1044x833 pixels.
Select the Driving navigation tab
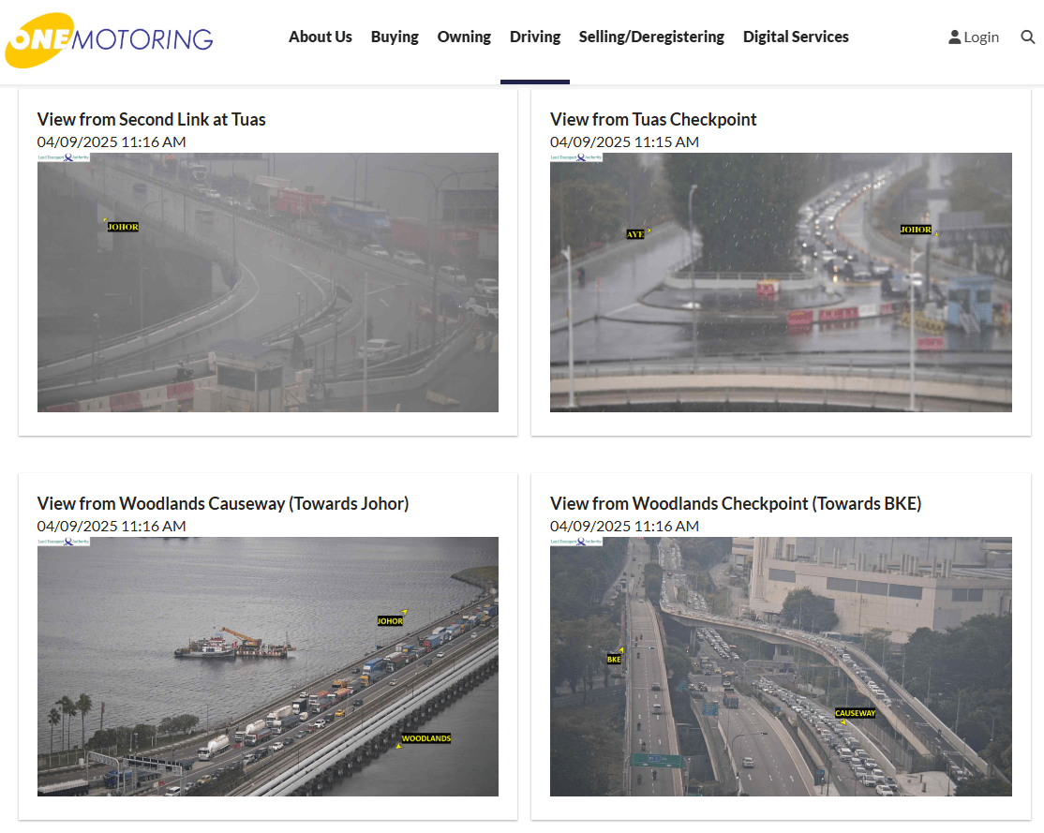pyautogui.click(x=534, y=37)
